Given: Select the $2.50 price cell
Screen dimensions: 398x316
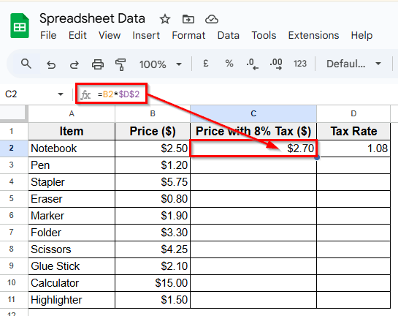Looking at the screenshot, I should pyautogui.click(x=153, y=148).
